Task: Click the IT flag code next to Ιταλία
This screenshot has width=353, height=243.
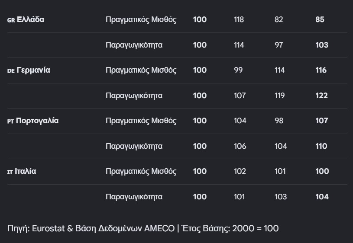Action: pos(10,172)
